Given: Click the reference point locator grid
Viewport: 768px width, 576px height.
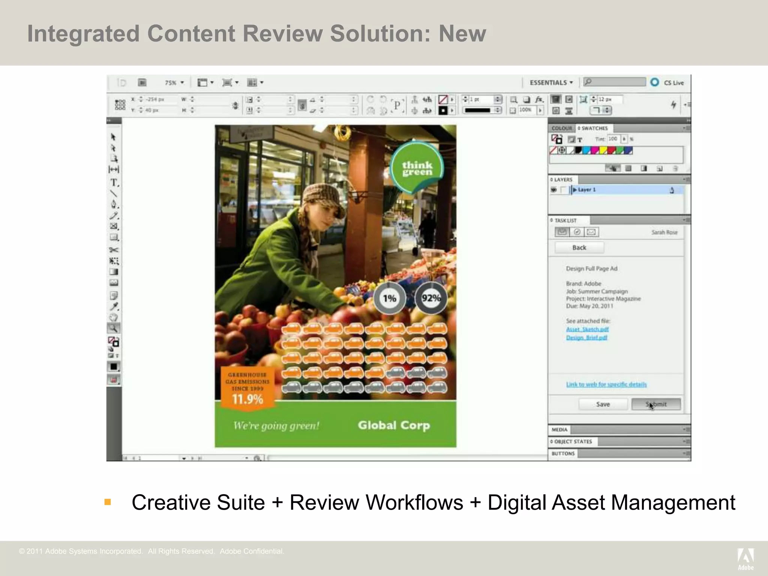Looking at the screenshot, I should tap(120, 105).
